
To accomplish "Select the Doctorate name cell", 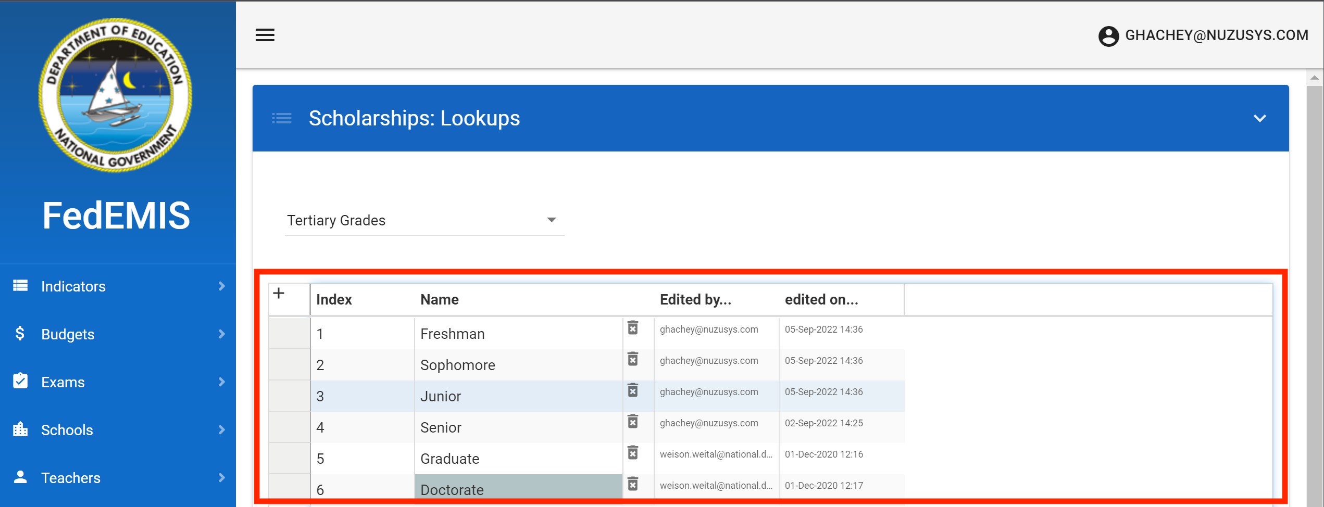I will click(518, 488).
